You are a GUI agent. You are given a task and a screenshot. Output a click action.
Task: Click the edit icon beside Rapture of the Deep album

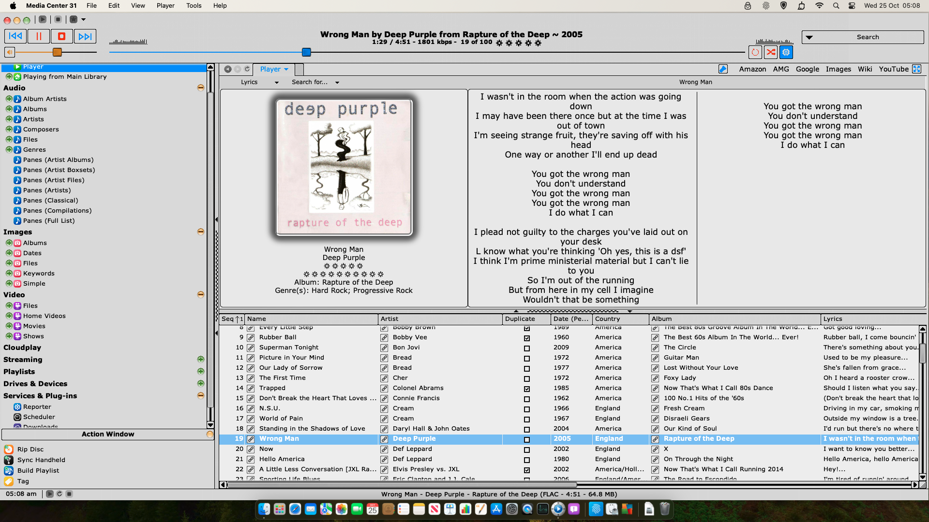click(x=655, y=439)
